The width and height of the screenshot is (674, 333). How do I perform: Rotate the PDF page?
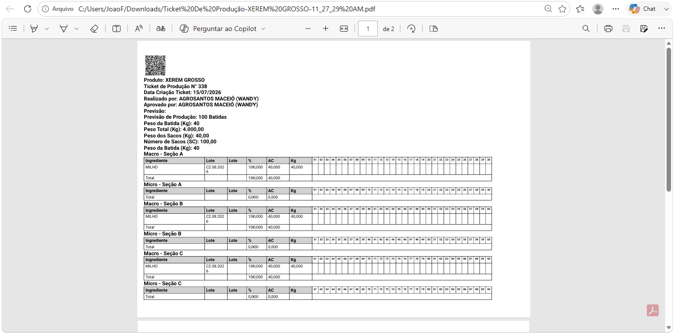point(411,29)
